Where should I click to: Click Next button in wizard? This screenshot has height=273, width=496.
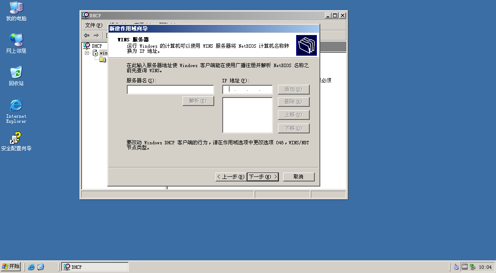tap(262, 177)
